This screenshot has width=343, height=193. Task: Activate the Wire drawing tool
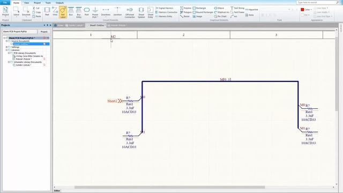pos(55,12)
